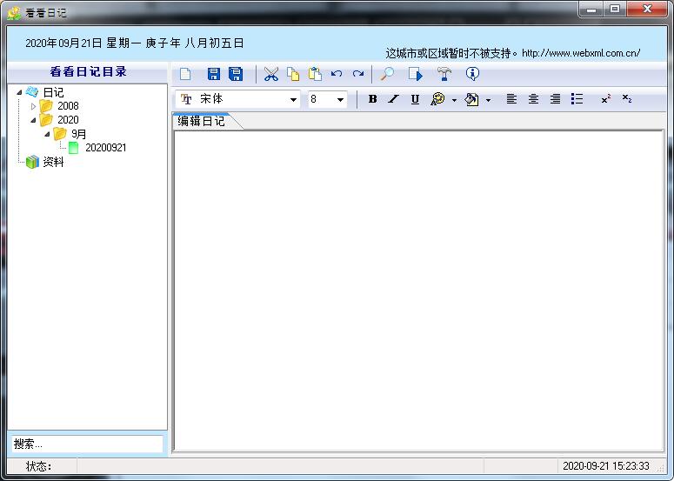Create a new diary entry with the blank page icon

(x=185, y=75)
